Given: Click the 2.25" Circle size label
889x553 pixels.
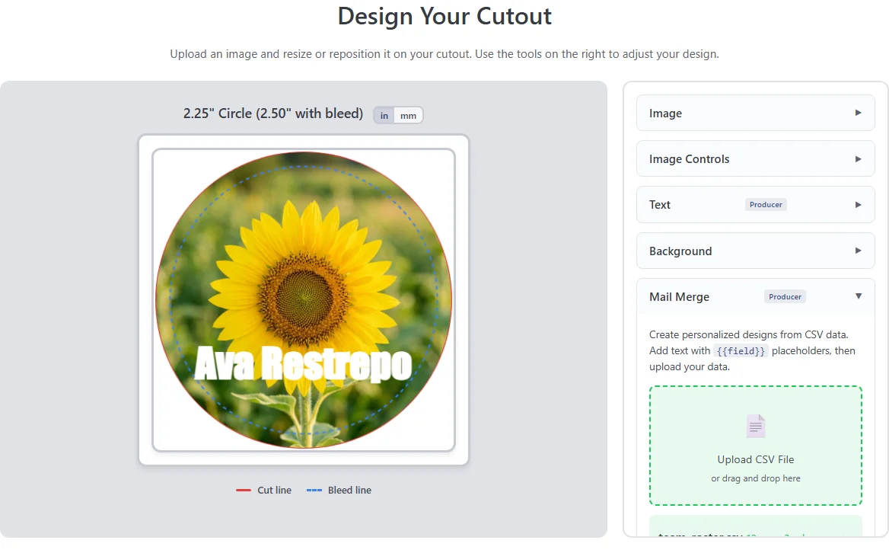Looking at the screenshot, I should click(273, 113).
